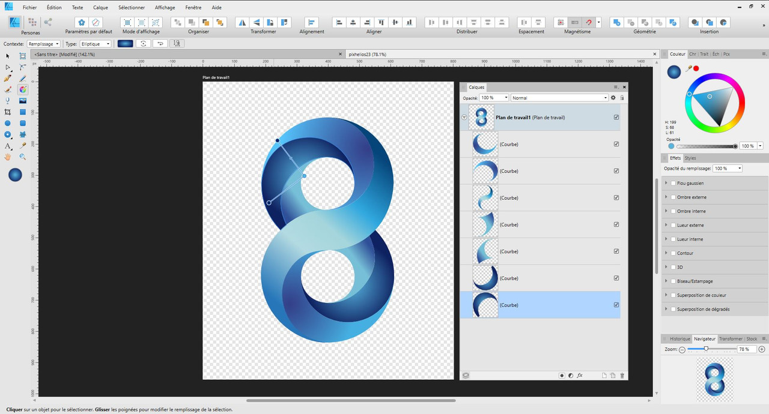The image size is (769, 414).
Task: Select the Ellipse shape tool
Action: 8,123
